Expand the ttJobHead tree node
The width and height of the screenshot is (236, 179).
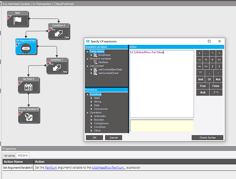click(x=91, y=55)
